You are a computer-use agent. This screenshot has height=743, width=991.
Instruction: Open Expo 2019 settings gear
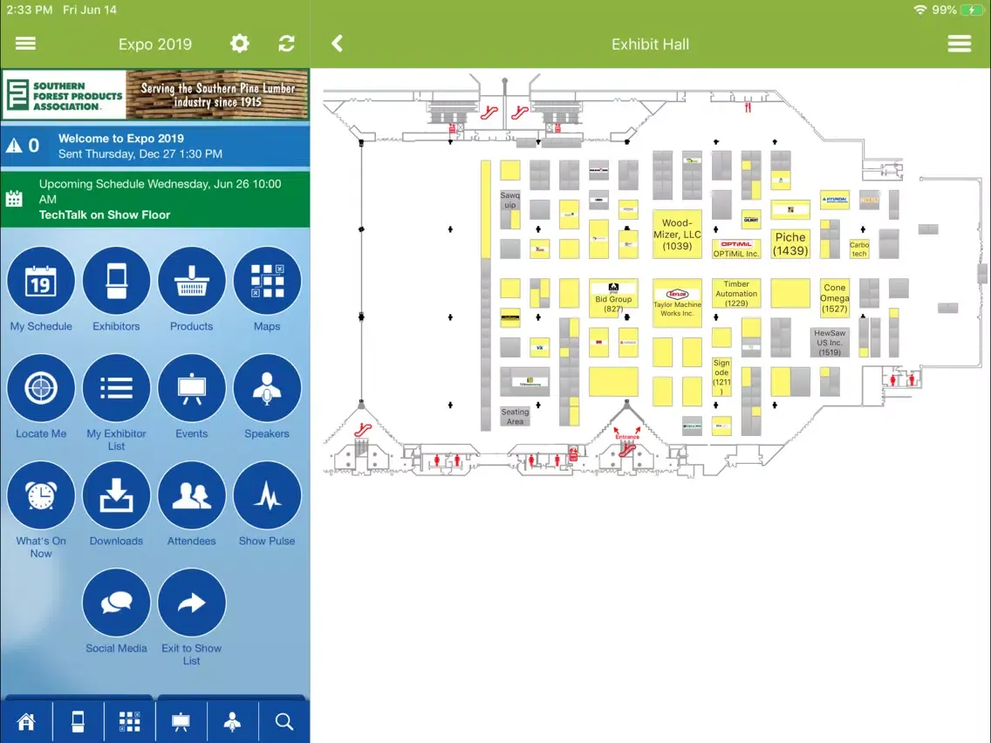pyautogui.click(x=240, y=44)
